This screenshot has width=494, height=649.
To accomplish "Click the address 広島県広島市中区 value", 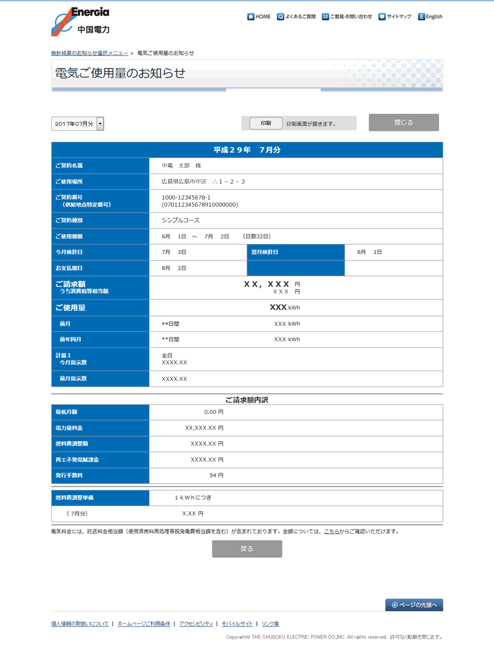I will click(203, 182).
